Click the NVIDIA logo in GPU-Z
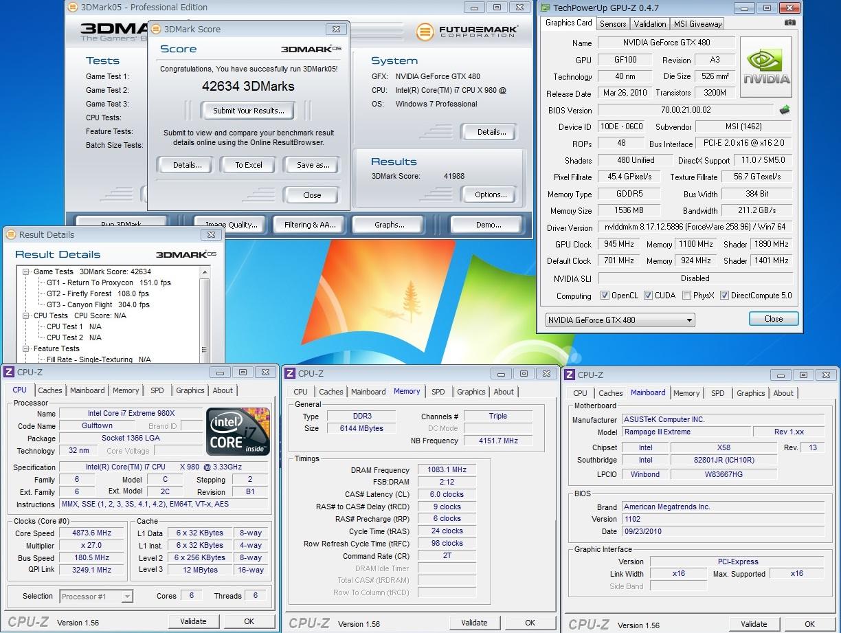Image resolution: width=841 pixels, height=633 pixels. [x=766, y=67]
